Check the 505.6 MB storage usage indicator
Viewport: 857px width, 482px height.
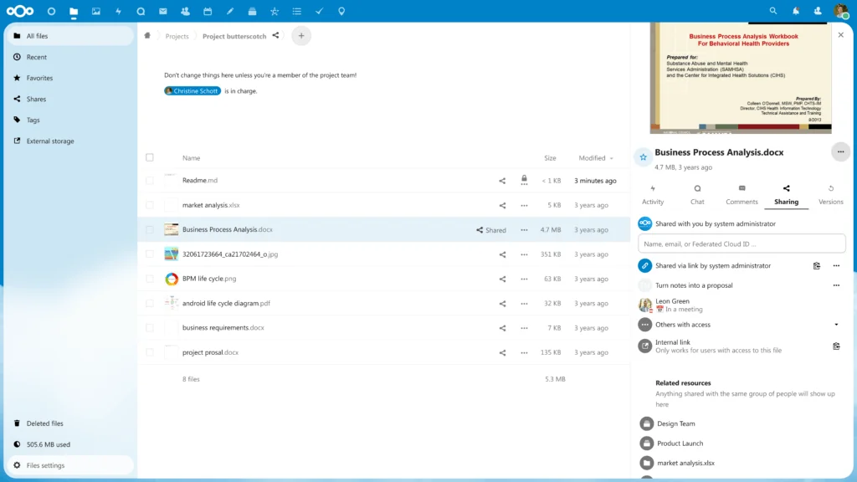[50, 444]
